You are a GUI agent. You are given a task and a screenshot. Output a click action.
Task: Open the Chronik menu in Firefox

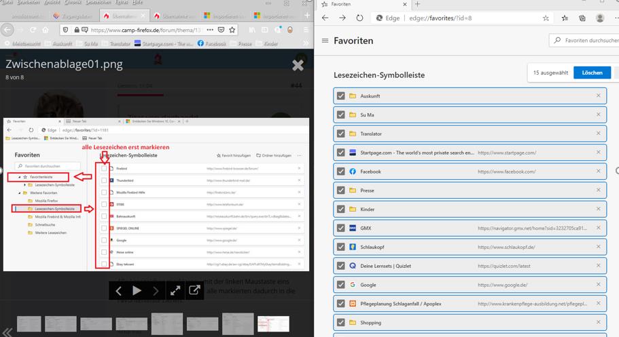point(73,3)
